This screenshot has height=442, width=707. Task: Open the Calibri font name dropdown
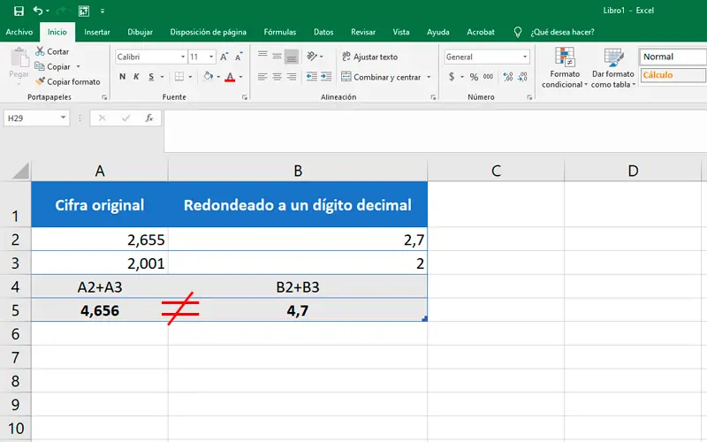tap(183, 57)
